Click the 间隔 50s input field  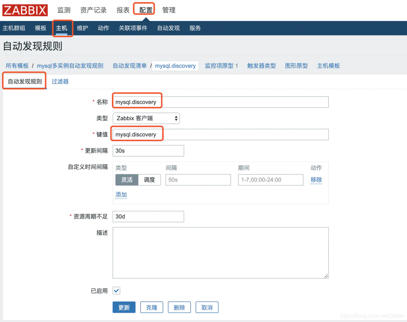click(x=198, y=180)
